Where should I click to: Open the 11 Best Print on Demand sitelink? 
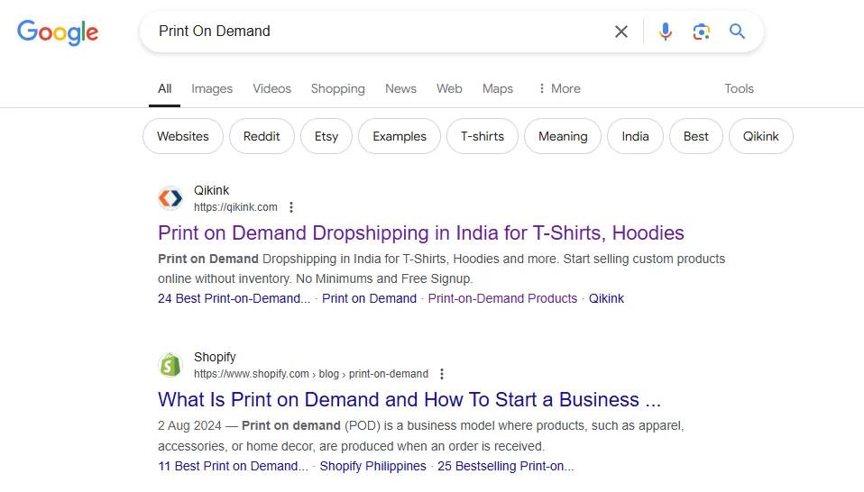coord(233,466)
